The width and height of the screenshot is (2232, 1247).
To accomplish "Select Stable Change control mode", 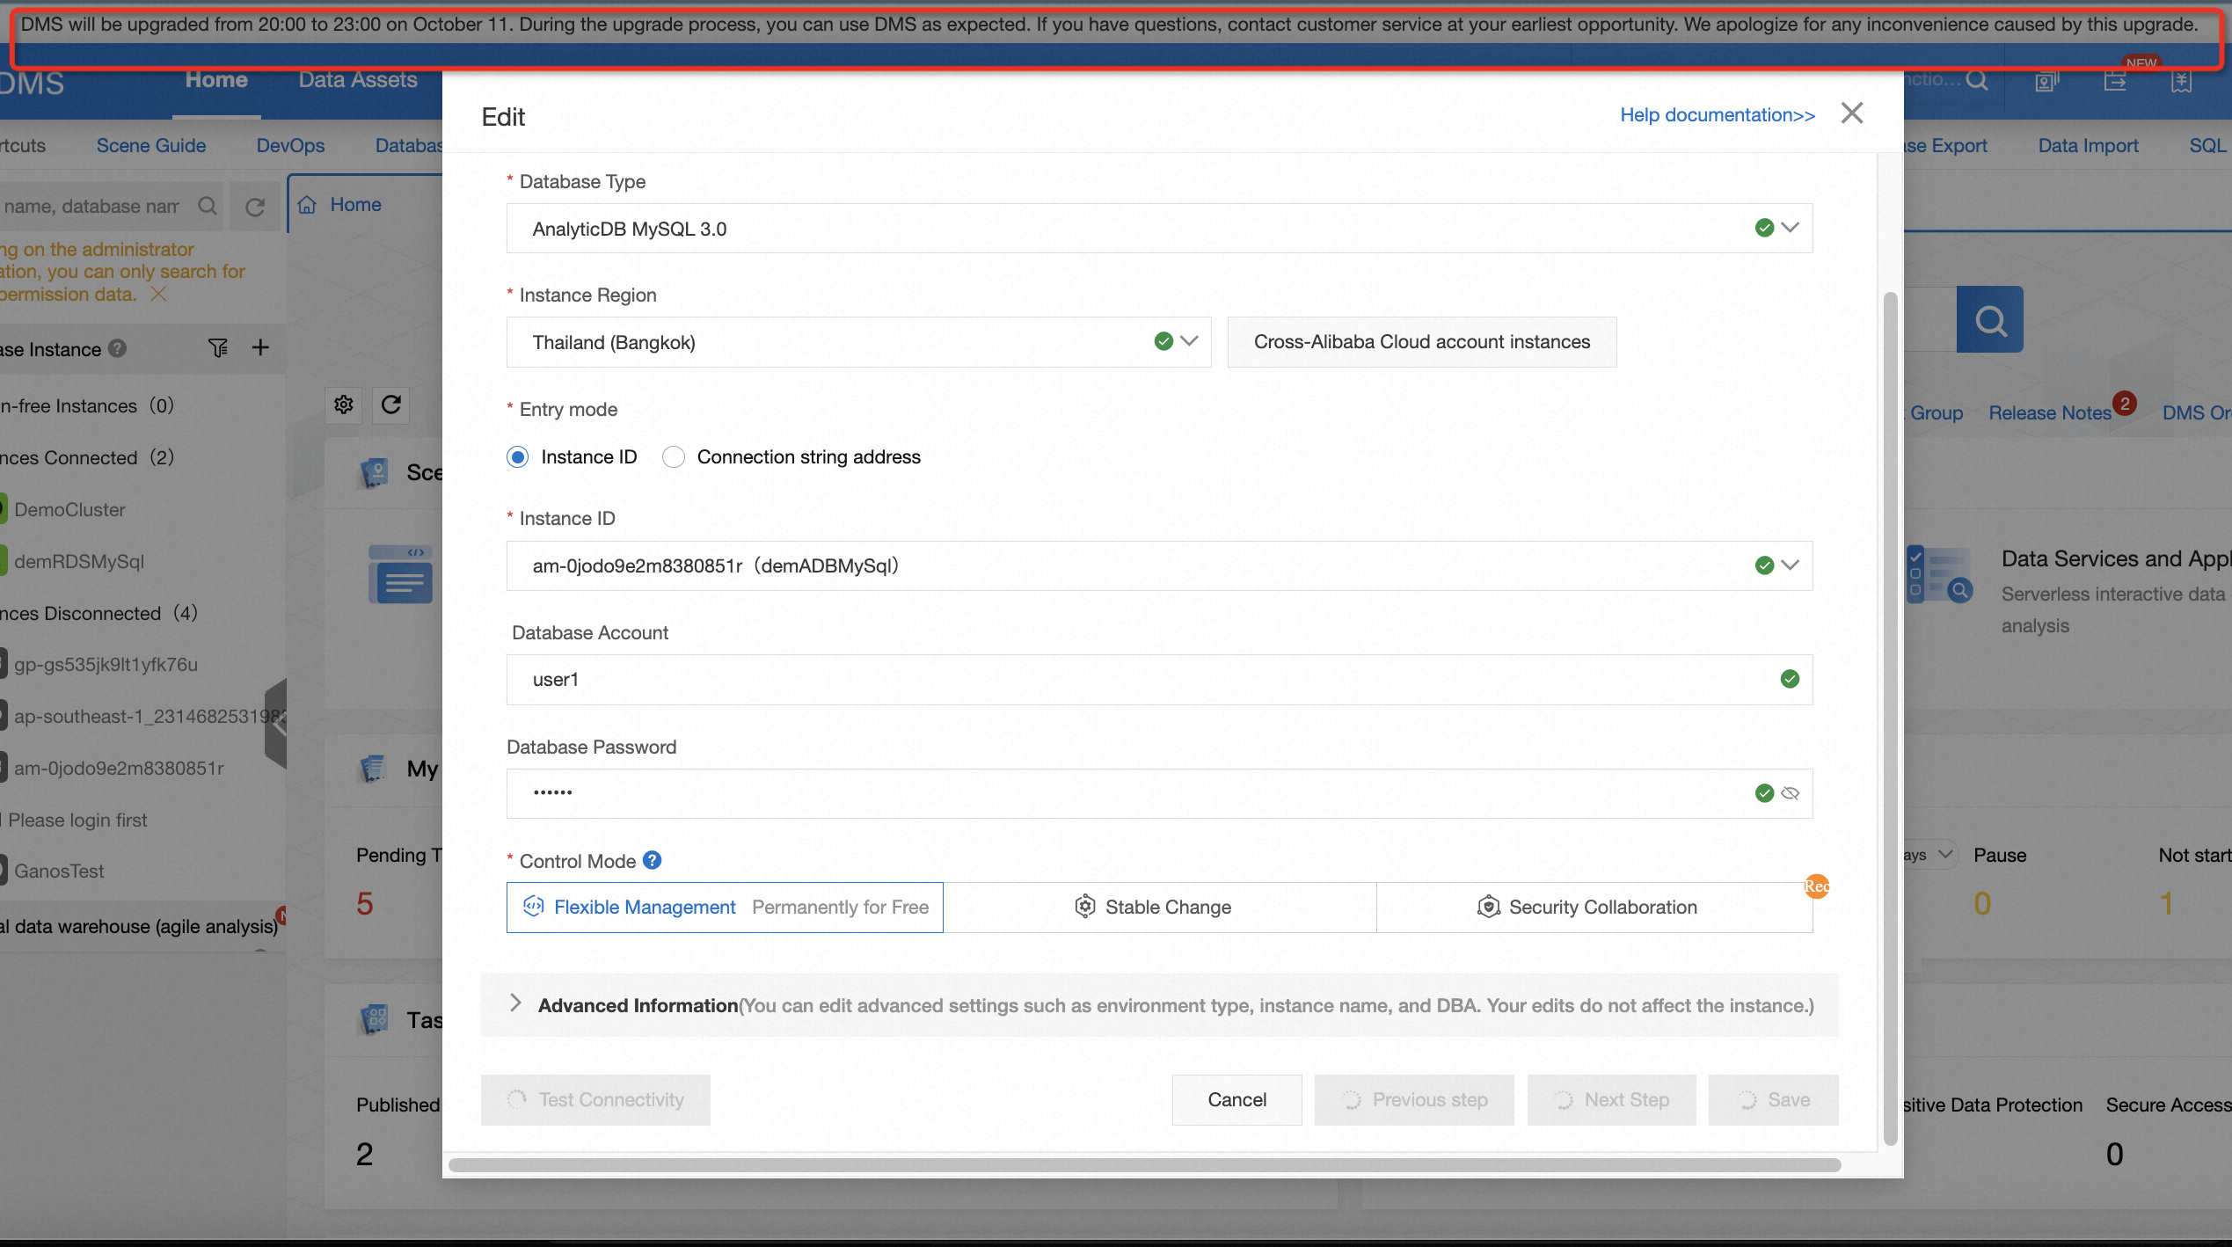I will tap(1159, 908).
